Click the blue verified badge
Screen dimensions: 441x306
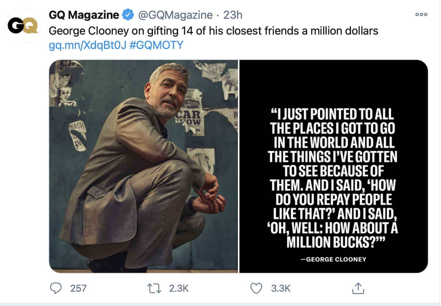(128, 15)
